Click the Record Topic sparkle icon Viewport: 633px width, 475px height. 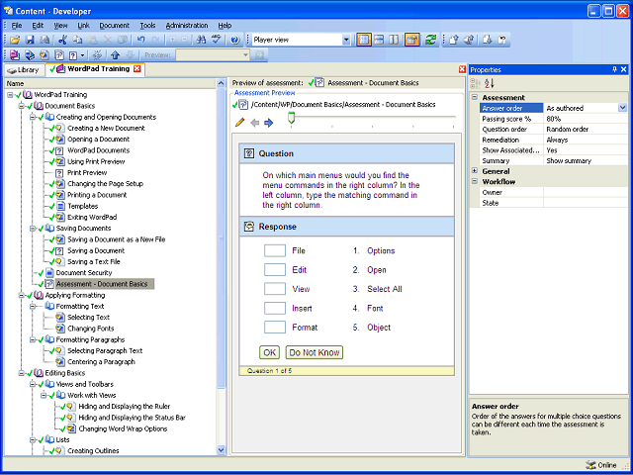tap(97, 55)
